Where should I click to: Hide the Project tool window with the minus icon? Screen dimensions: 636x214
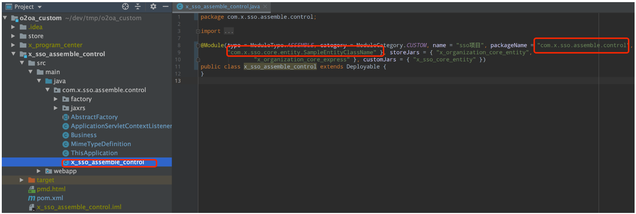pos(166,6)
